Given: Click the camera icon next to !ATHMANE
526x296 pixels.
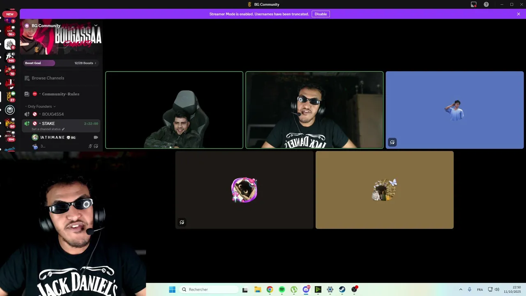Looking at the screenshot, I should [x=96, y=137].
